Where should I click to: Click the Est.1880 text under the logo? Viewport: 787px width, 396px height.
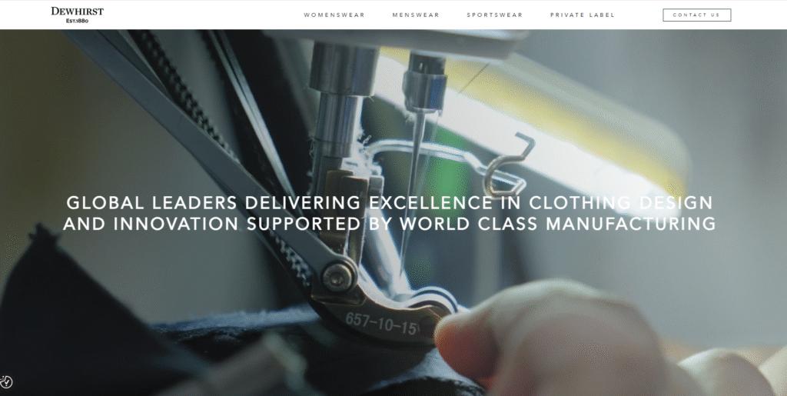click(x=78, y=21)
